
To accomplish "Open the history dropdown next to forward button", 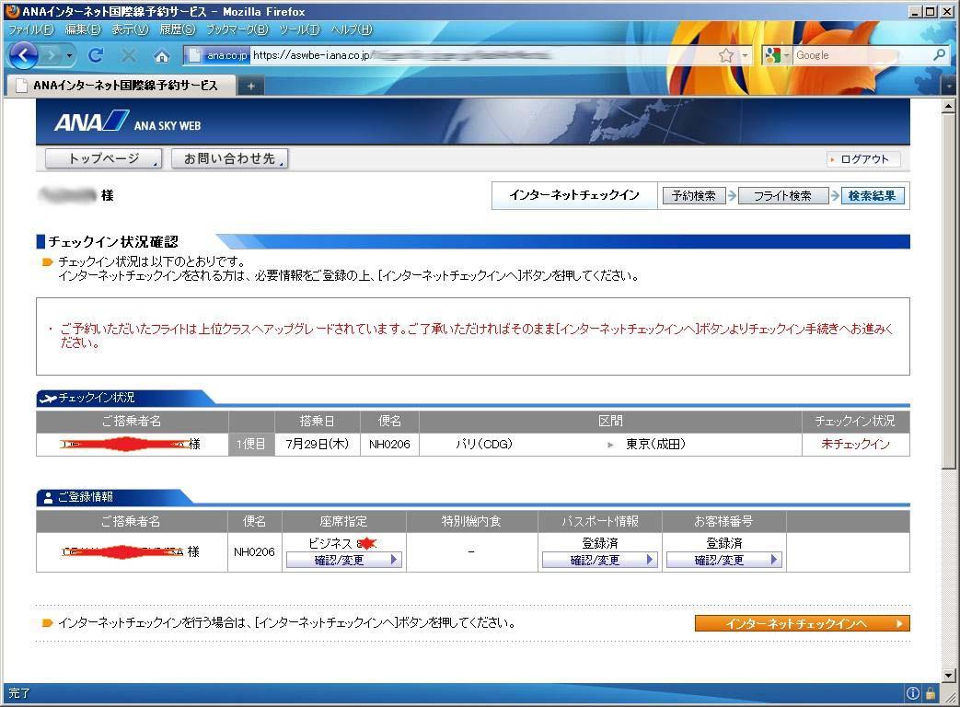I will (69, 56).
